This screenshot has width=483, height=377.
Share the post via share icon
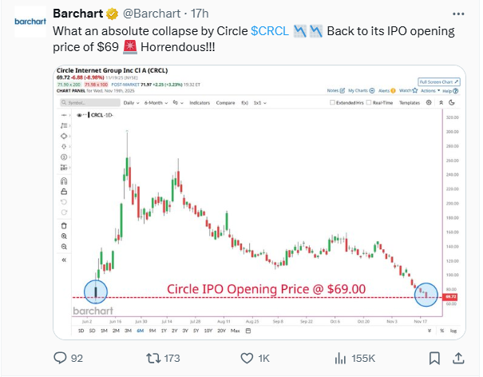[x=460, y=357]
